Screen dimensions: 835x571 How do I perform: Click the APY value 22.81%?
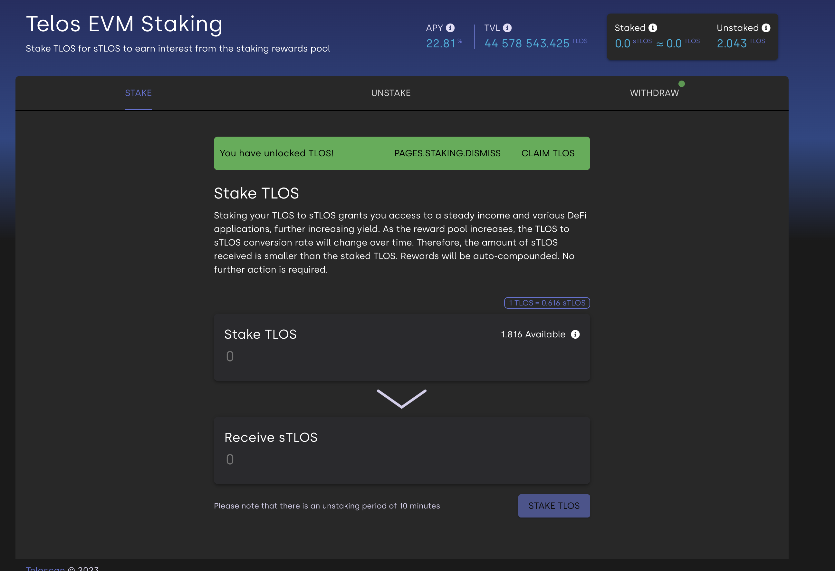tap(444, 43)
